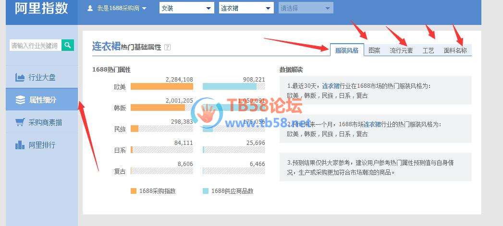Click the 复古 row label

pos(120,171)
